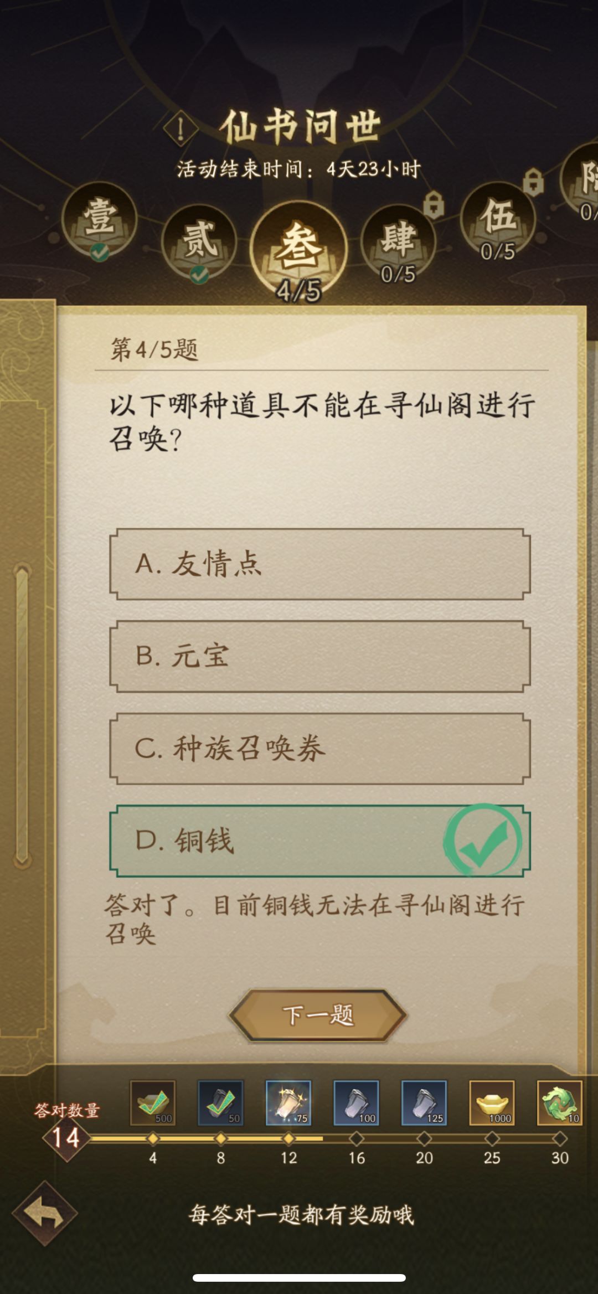Tap the exclamation info icon beside title
The height and width of the screenshot is (1294, 598).
[x=181, y=129]
